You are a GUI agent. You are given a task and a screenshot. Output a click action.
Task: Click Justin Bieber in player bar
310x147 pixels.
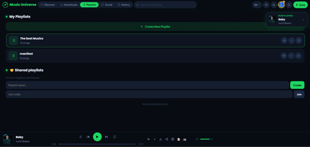point(23,142)
